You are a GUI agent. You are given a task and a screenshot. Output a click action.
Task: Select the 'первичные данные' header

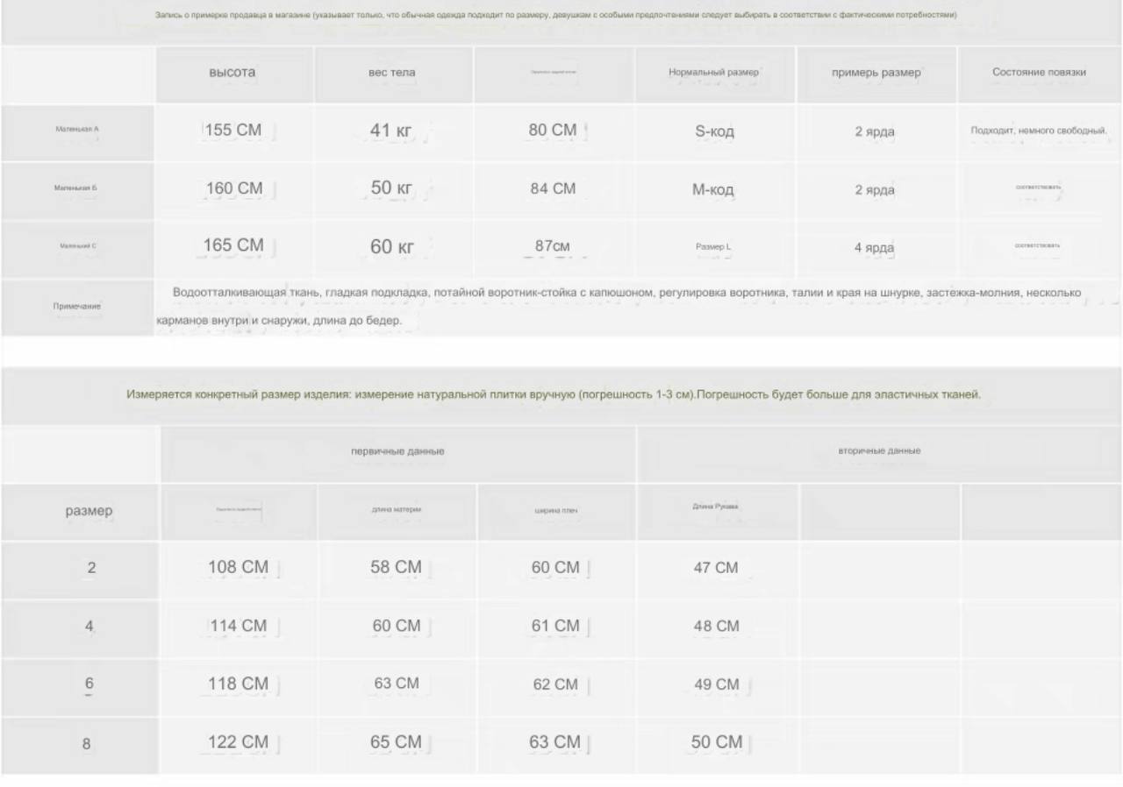click(398, 451)
